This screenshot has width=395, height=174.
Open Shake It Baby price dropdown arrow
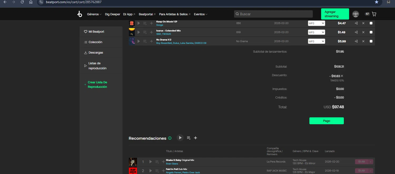371,162
